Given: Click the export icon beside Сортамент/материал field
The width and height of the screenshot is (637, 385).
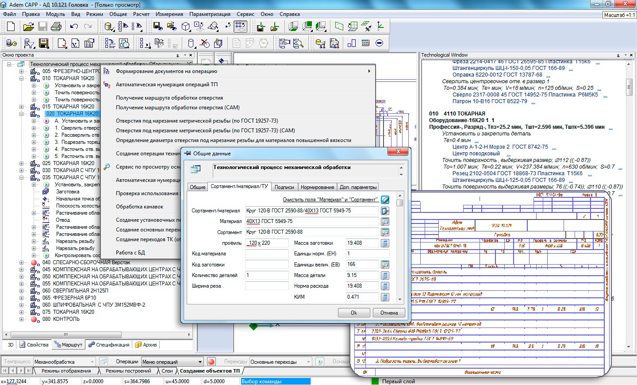Looking at the screenshot, I should (385, 211).
